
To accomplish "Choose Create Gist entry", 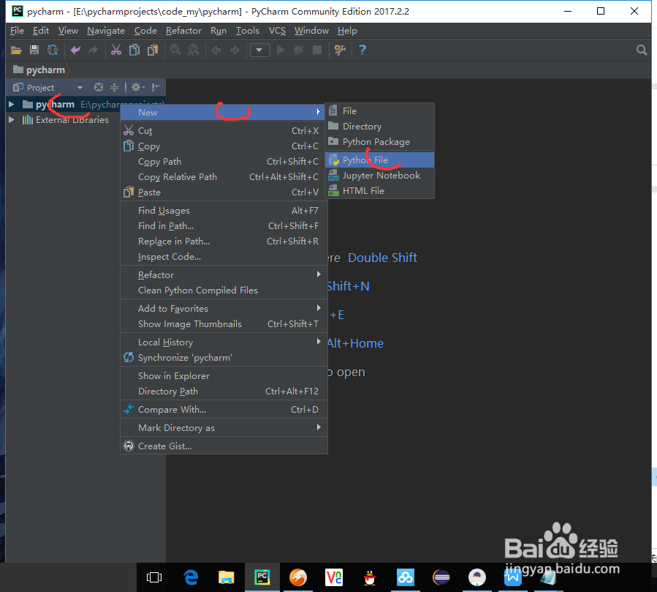I will (x=224, y=446).
